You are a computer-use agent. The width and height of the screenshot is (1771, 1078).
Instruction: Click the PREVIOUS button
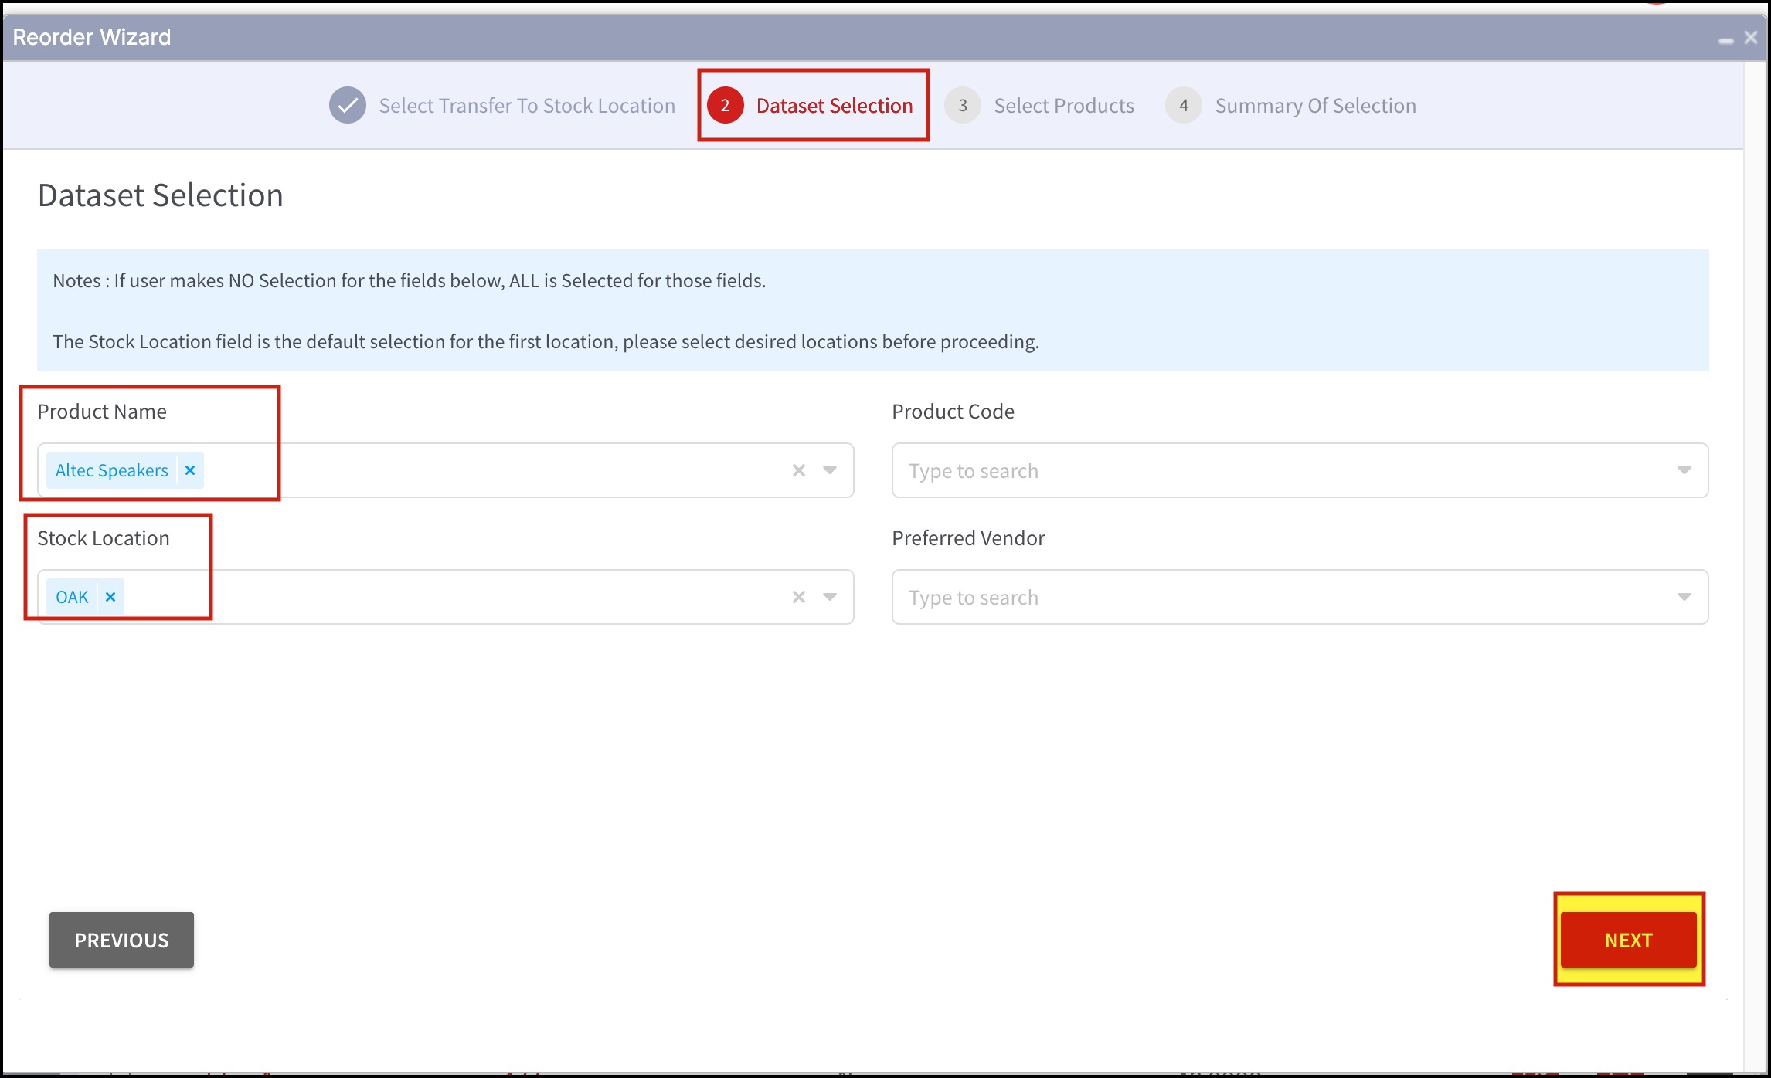(x=121, y=940)
